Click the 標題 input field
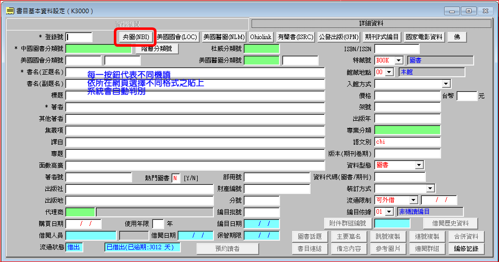 [x=196, y=95]
